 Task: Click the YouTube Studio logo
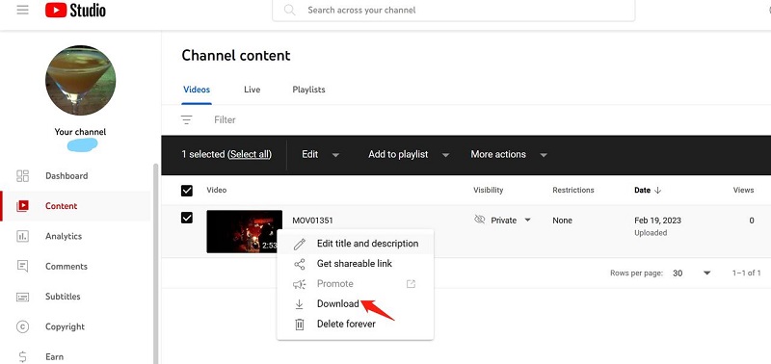pos(75,10)
